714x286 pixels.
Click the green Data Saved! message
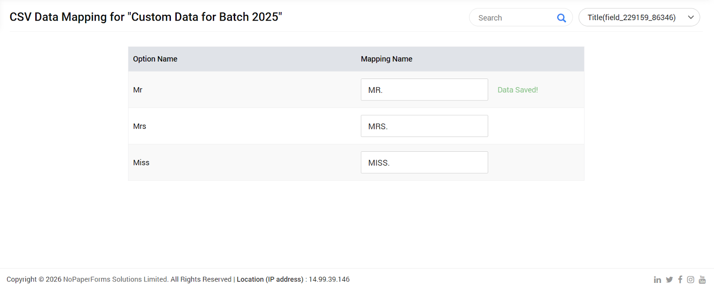point(518,90)
